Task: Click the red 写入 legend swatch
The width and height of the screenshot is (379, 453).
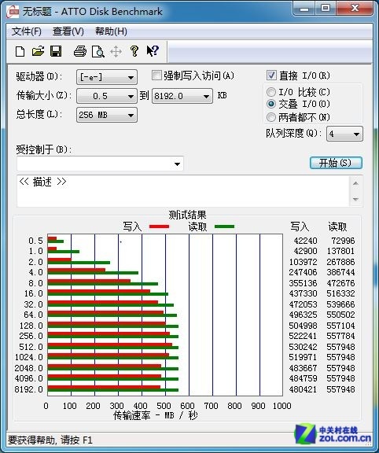Action: [159, 226]
